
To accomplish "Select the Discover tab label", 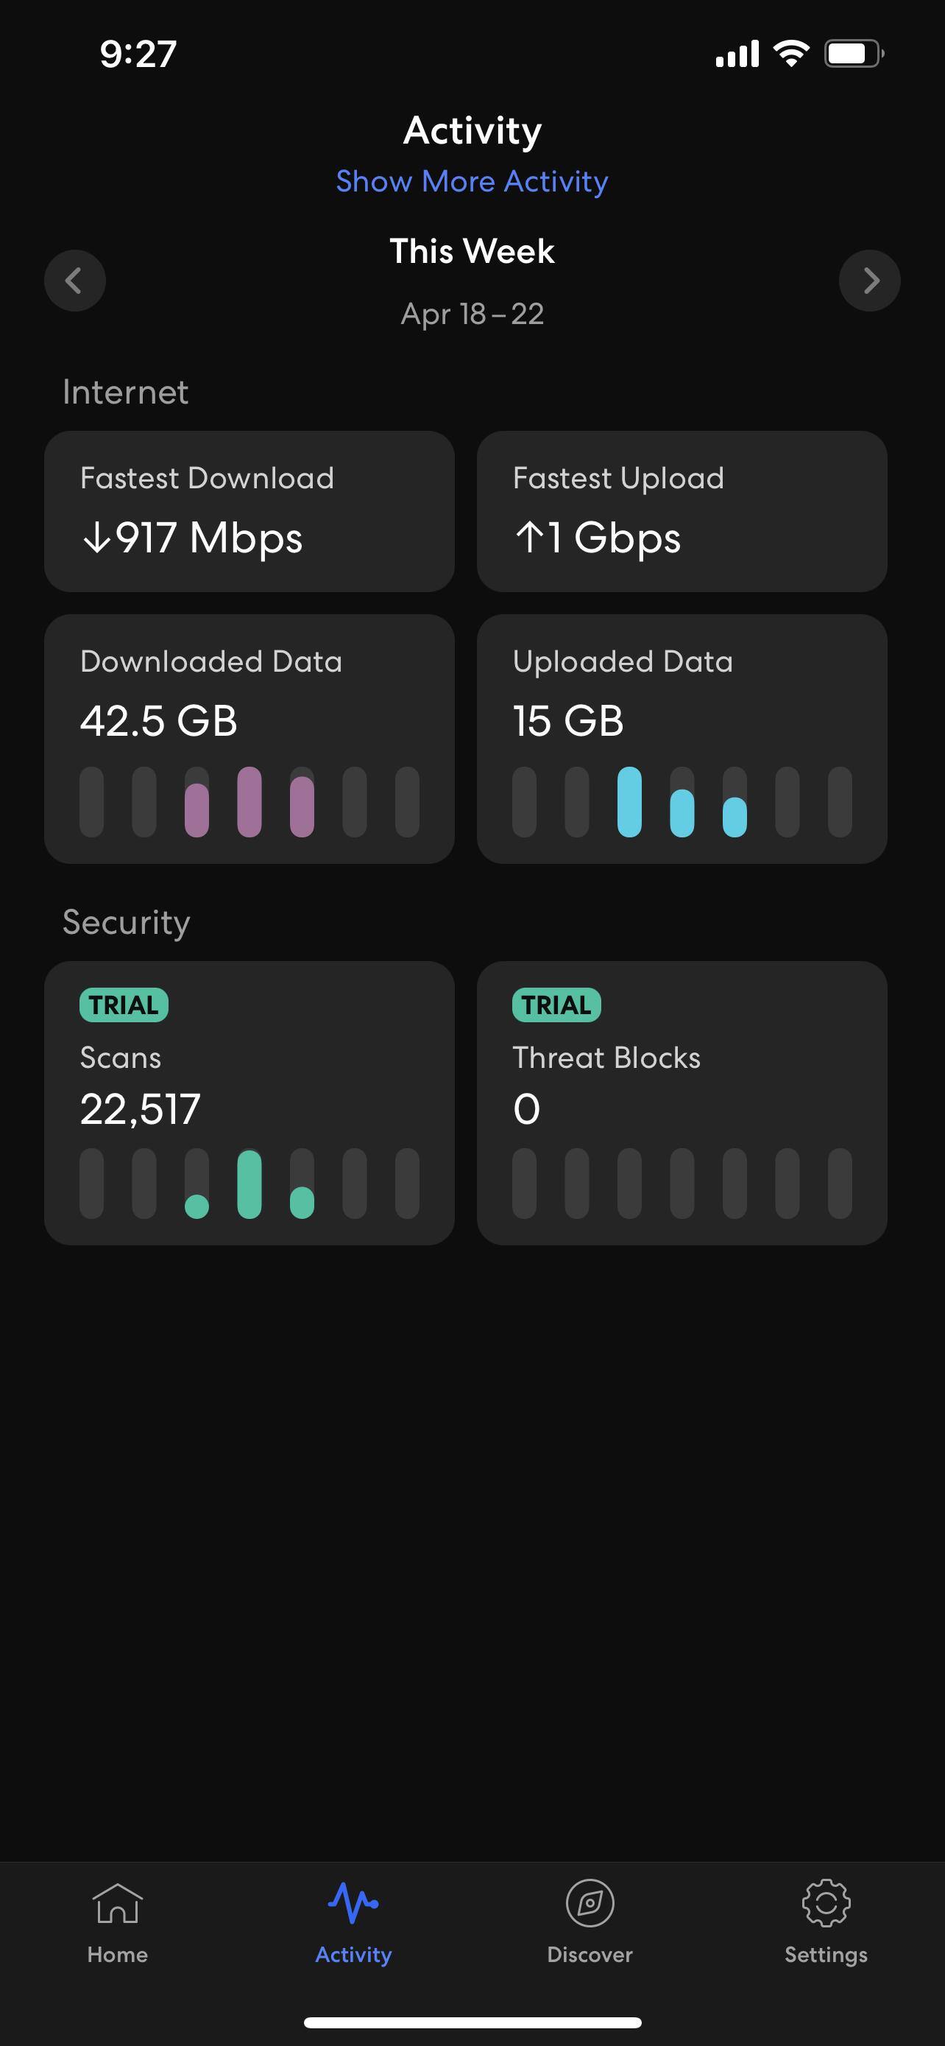I will click(590, 1955).
